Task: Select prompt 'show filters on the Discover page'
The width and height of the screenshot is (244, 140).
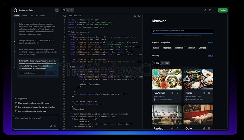Action: (38, 52)
